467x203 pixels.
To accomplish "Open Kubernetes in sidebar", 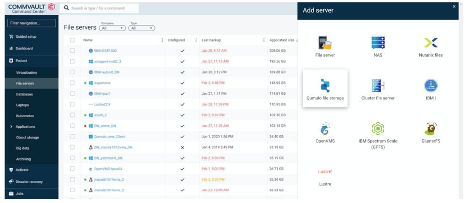I will pyautogui.click(x=25, y=116).
